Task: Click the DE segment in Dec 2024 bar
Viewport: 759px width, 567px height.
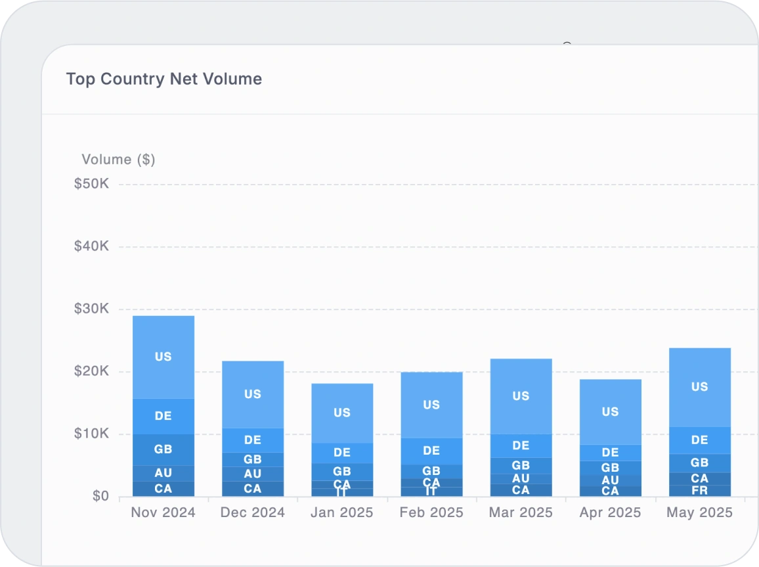Action: [x=253, y=440]
